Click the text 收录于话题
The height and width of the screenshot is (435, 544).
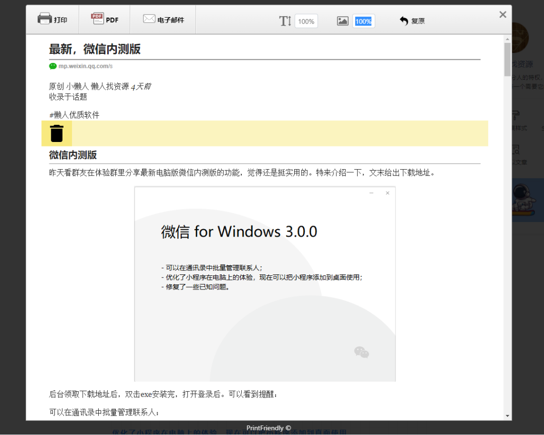(x=68, y=97)
